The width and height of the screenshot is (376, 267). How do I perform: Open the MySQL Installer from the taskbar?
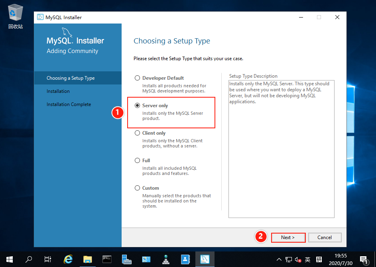[x=205, y=259]
